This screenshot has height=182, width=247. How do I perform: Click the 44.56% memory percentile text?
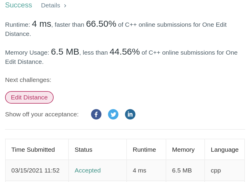point(125,52)
